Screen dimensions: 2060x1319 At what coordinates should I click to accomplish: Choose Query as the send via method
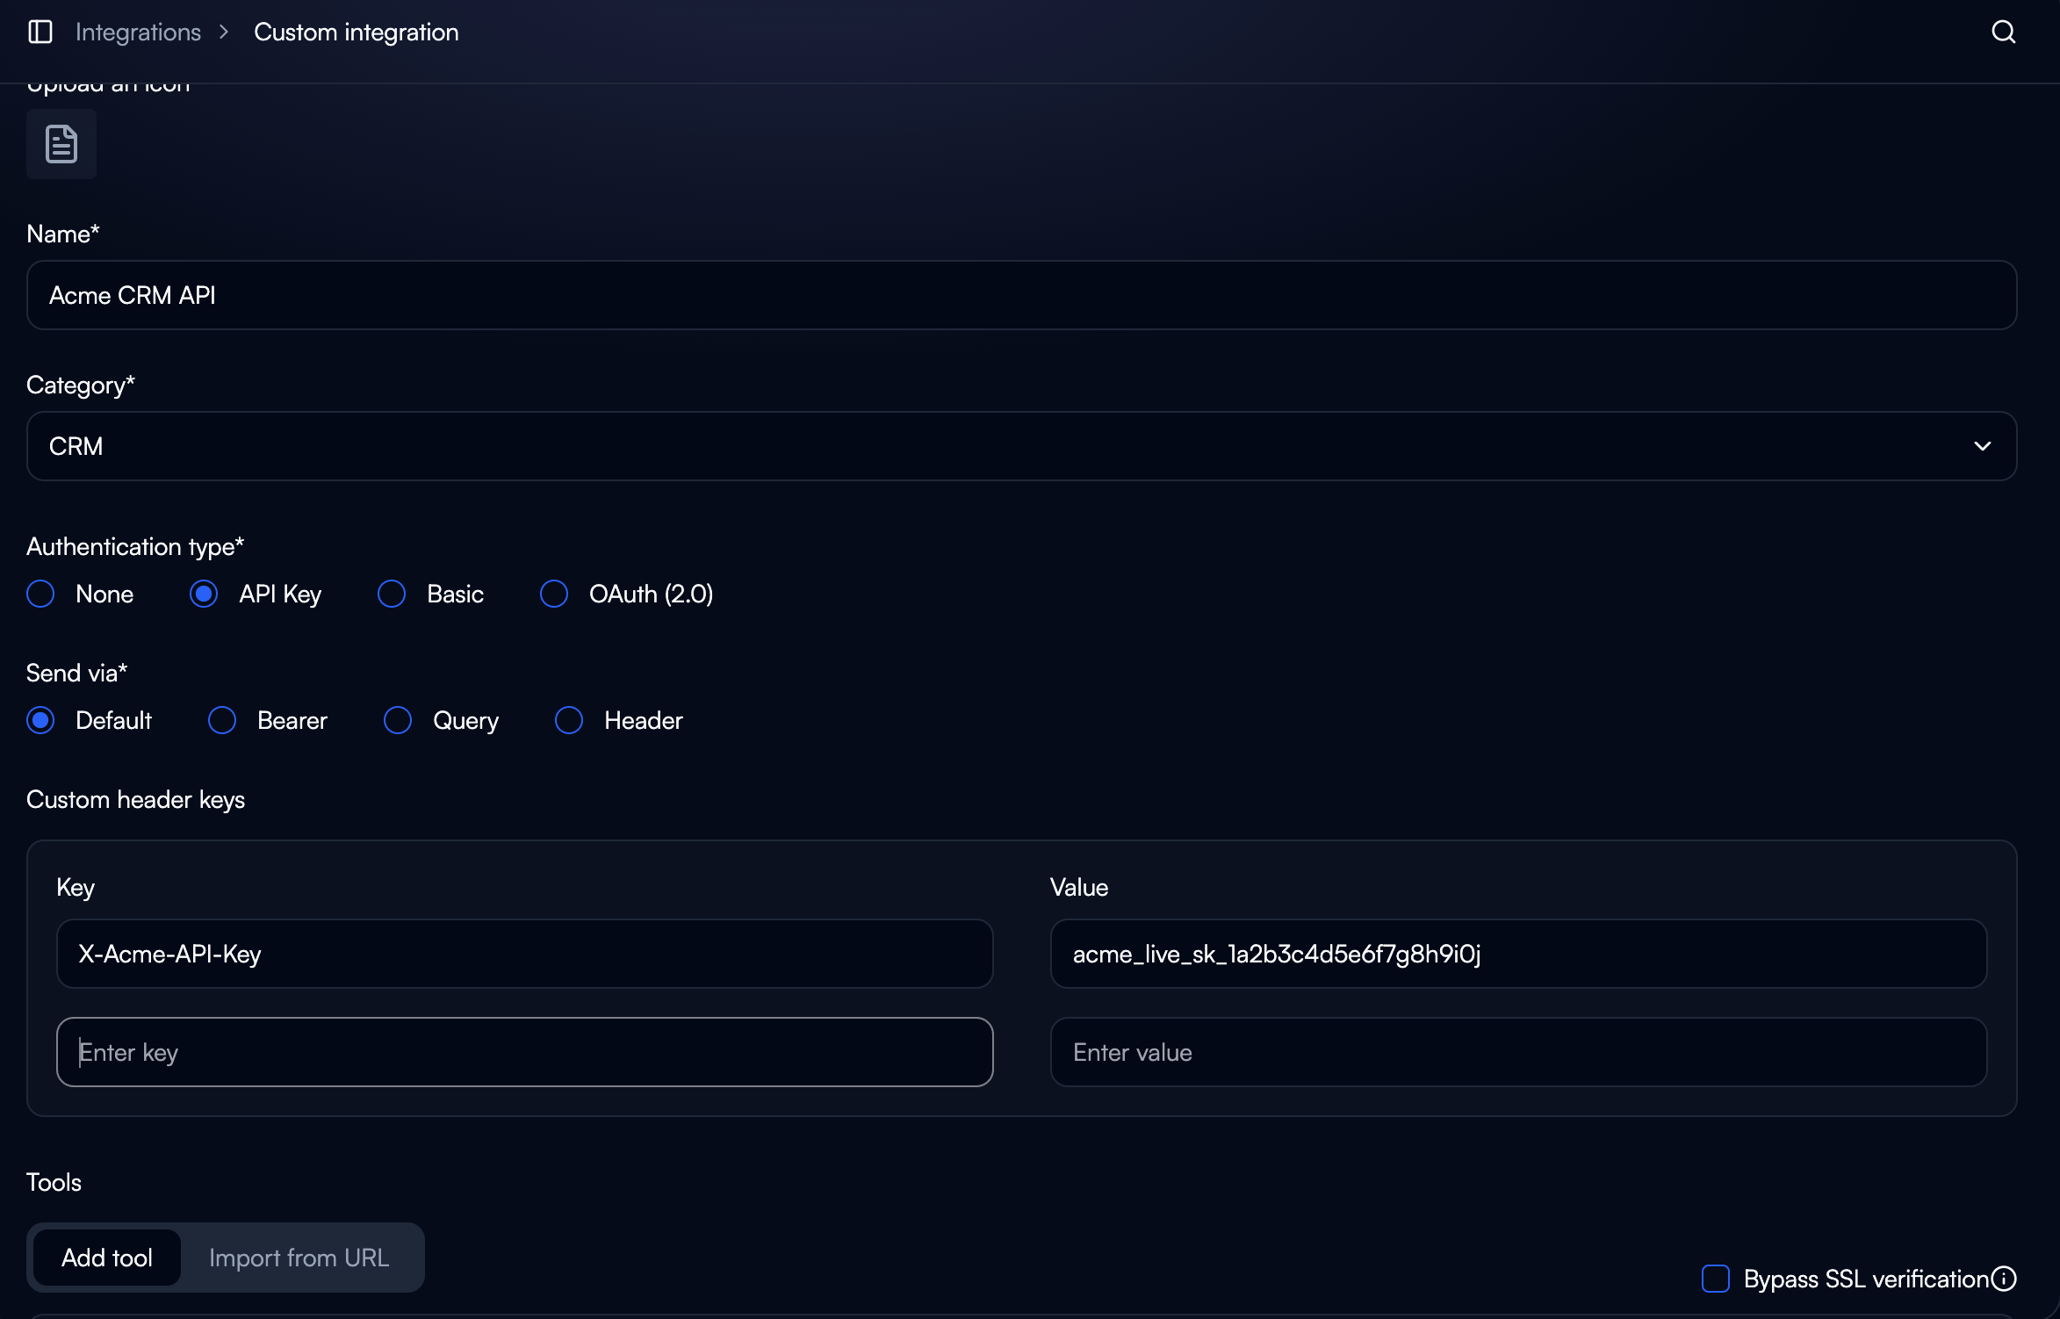tap(398, 720)
